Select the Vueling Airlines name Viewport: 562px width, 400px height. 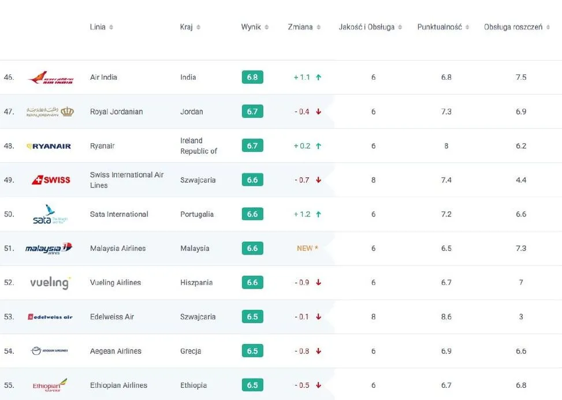point(116,283)
